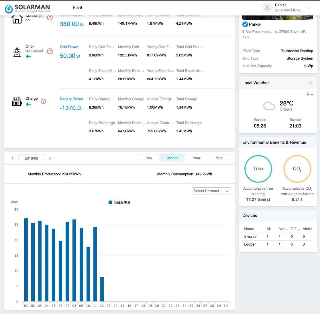Screen dimensions: 320x314
Task: Expand the Parker account dropdown chevron
Action: click(x=309, y=8)
